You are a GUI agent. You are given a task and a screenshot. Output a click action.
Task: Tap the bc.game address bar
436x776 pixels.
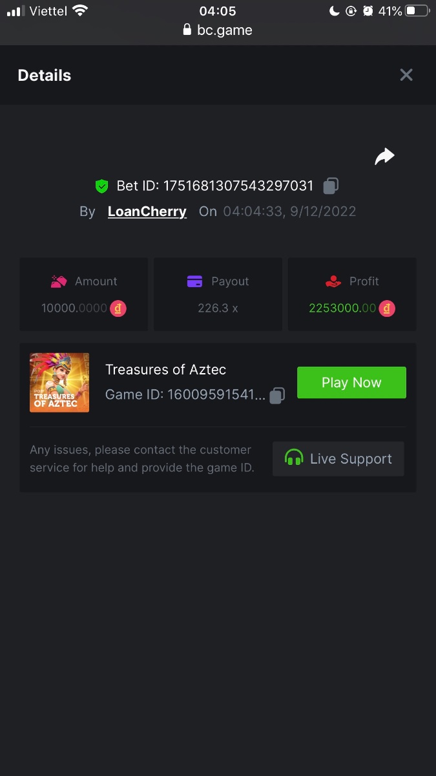pyautogui.click(x=218, y=30)
